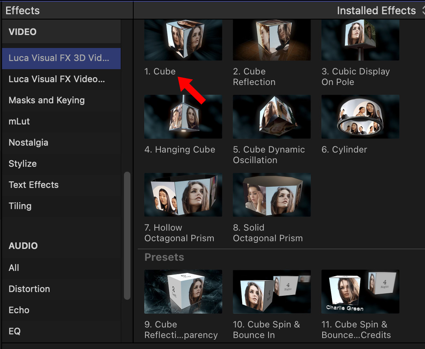This screenshot has height=349, width=425.
Task: Select the 4. Hanging Cube effect thumbnail
Action: click(183, 117)
